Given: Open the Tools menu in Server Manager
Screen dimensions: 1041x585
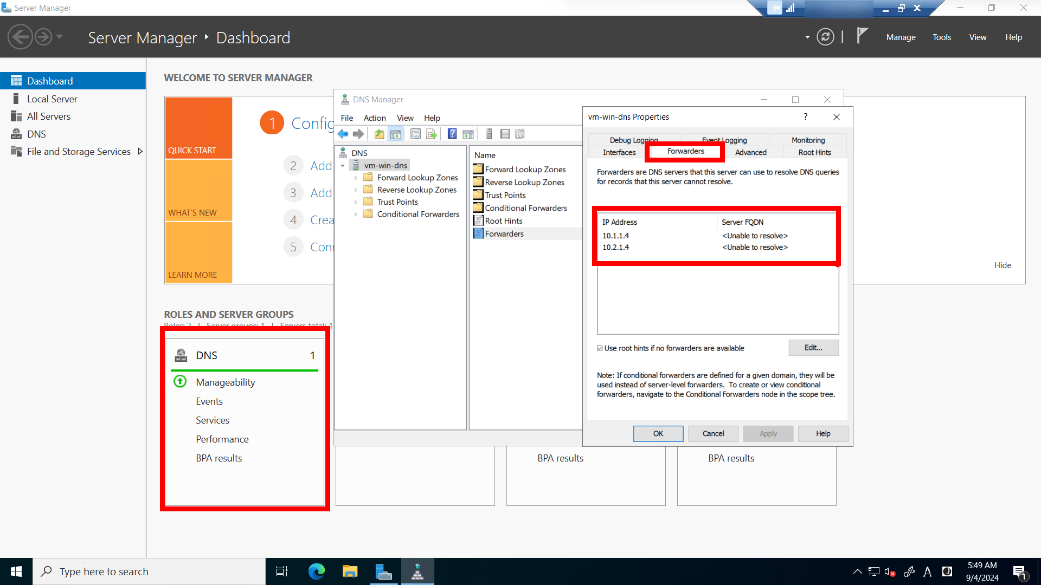Looking at the screenshot, I should click(942, 37).
